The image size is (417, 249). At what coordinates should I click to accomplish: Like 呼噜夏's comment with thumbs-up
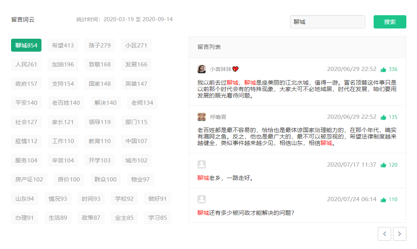click(384, 117)
